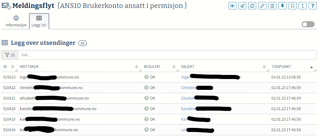Click the pushpin pin icon

point(282,6)
